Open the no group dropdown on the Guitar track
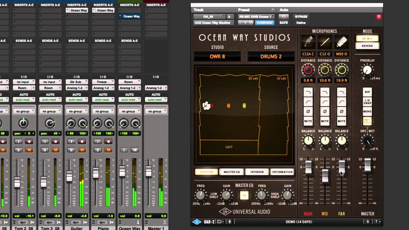The width and height of the screenshot is (409, 230). 77,111
